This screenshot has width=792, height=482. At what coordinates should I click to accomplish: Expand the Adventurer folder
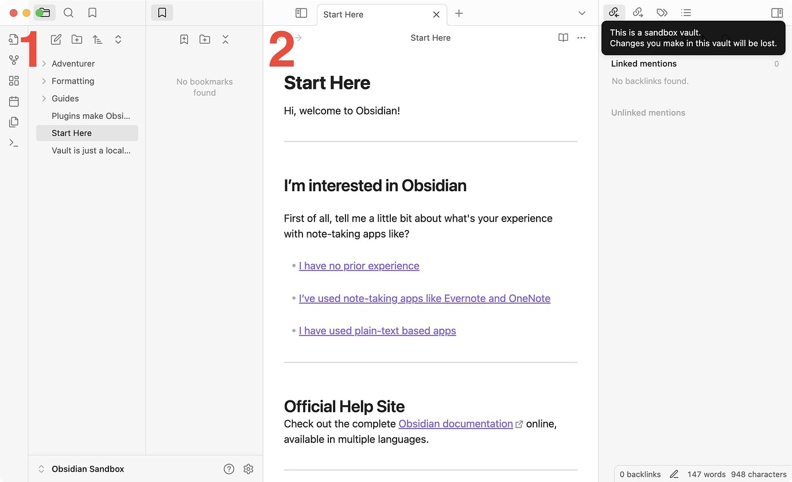(x=44, y=64)
